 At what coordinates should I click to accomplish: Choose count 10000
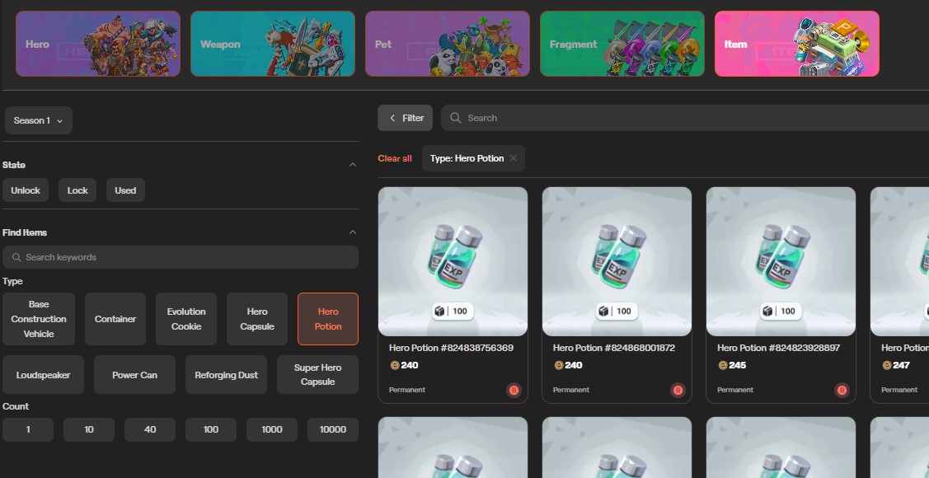(333, 429)
